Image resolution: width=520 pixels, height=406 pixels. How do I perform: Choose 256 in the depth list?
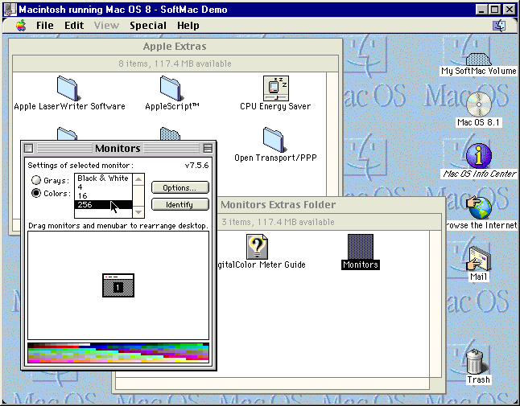(x=103, y=205)
